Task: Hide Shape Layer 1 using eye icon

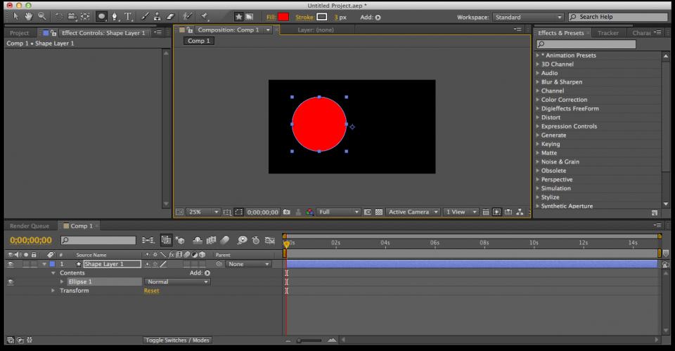Action: (10, 264)
